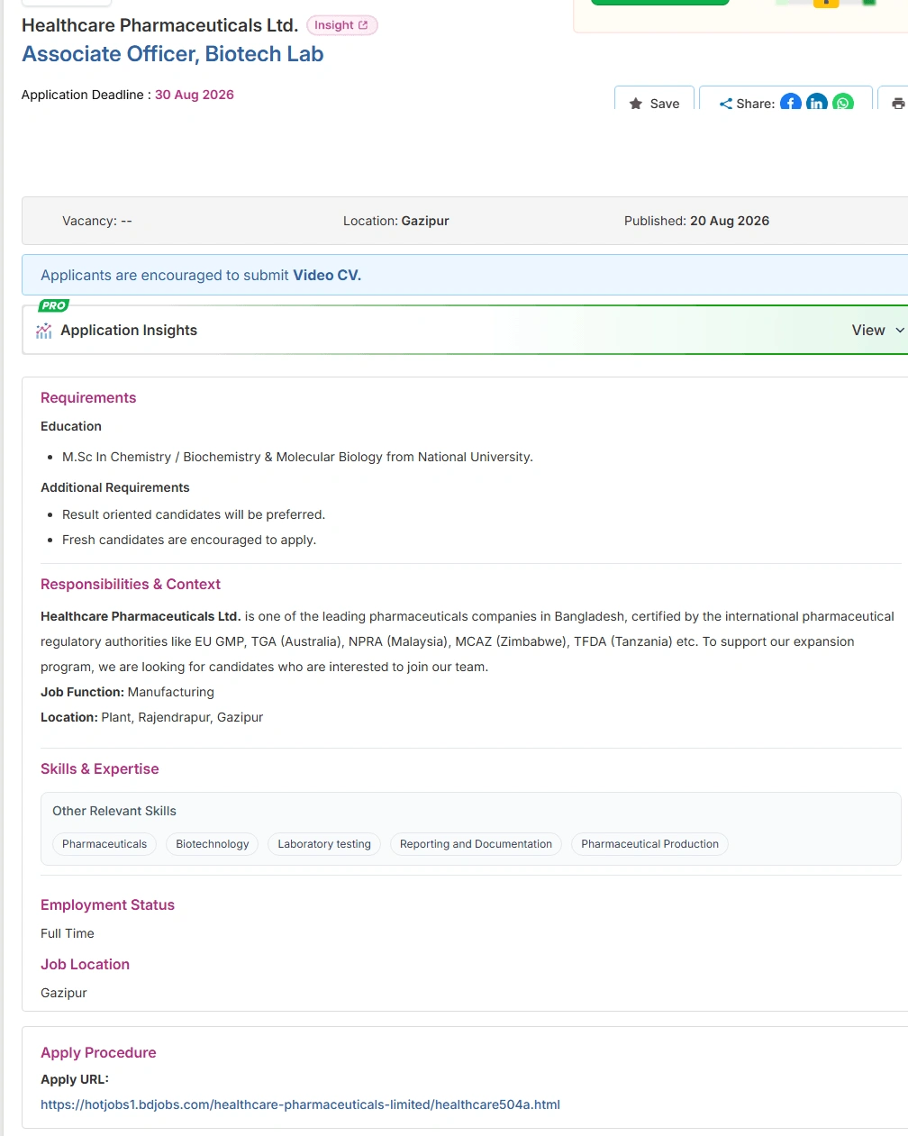908x1136 pixels.
Task: Select the Laboratory testing skill tag
Action: click(x=324, y=844)
